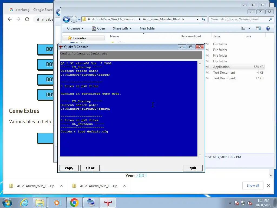Viewport: 277px width, 208px height.
Task: Click the copy button in Quake 3 Console
Action: tap(69, 168)
